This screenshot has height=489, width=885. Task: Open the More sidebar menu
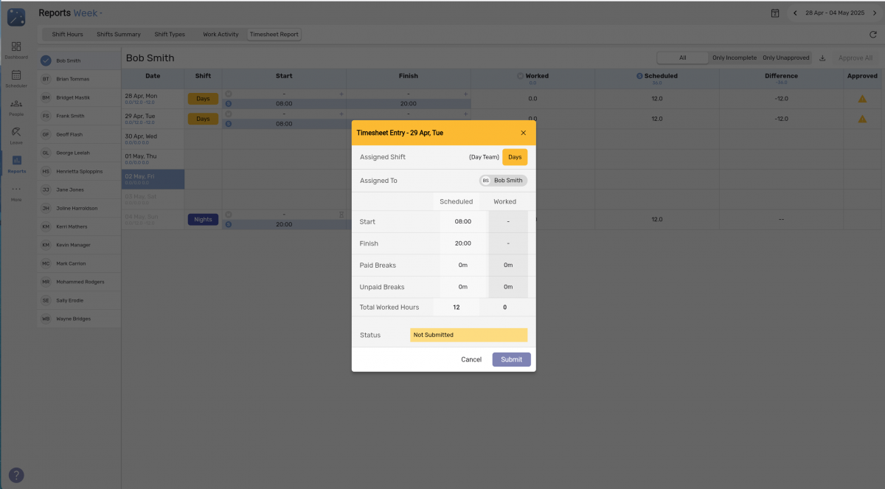(x=15, y=193)
